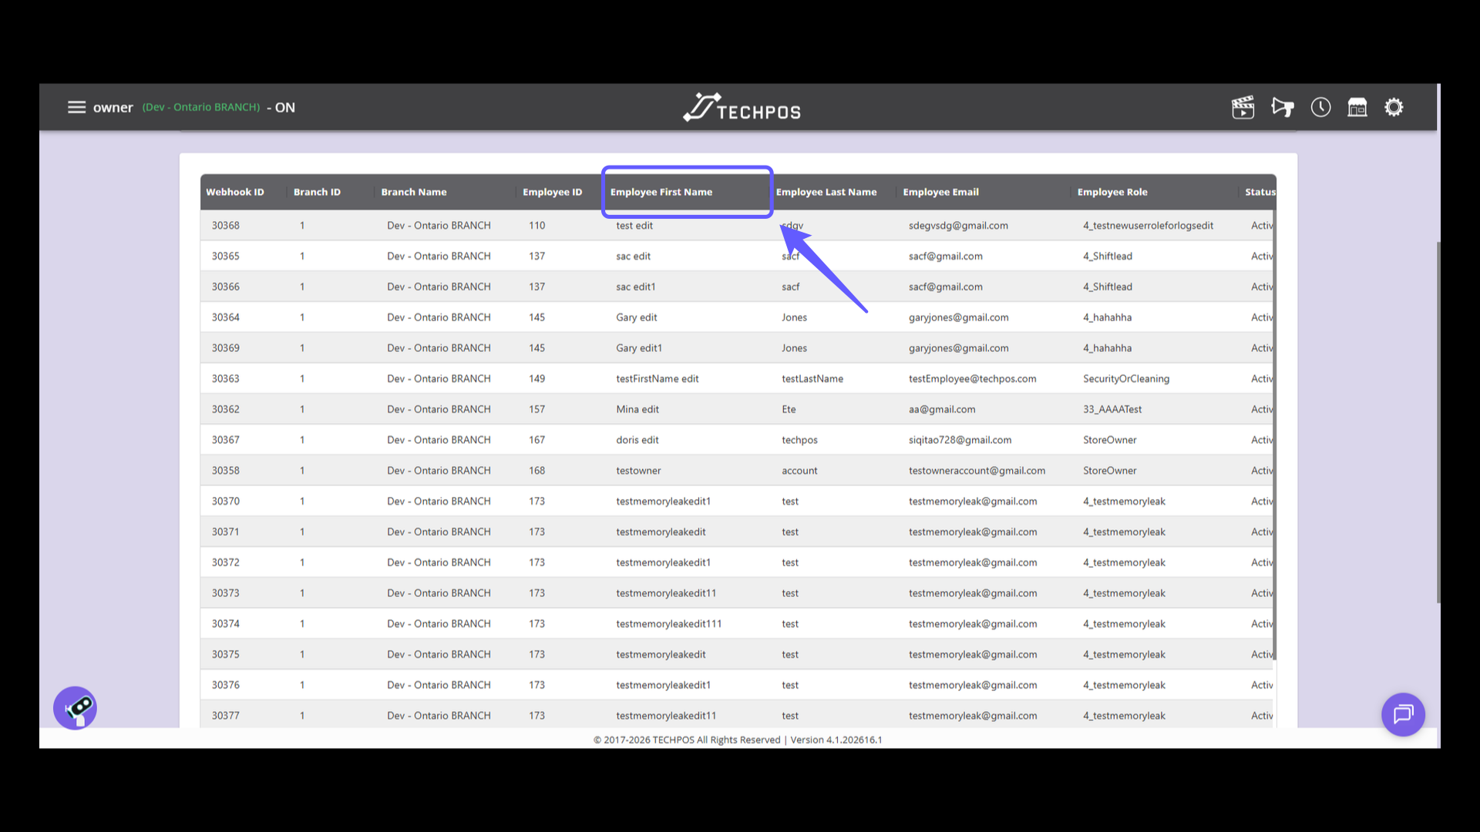Select the row with webhook ID 30368

[x=226, y=226]
